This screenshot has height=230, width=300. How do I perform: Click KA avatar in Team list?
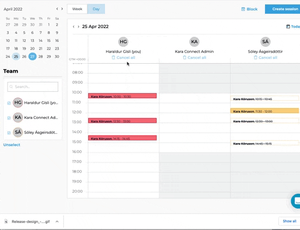[x=17, y=117]
